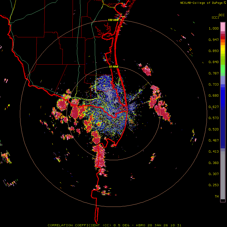Click the 0.520 color scale value
This screenshot has height=227, width=227.
click(x=214, y=129)
